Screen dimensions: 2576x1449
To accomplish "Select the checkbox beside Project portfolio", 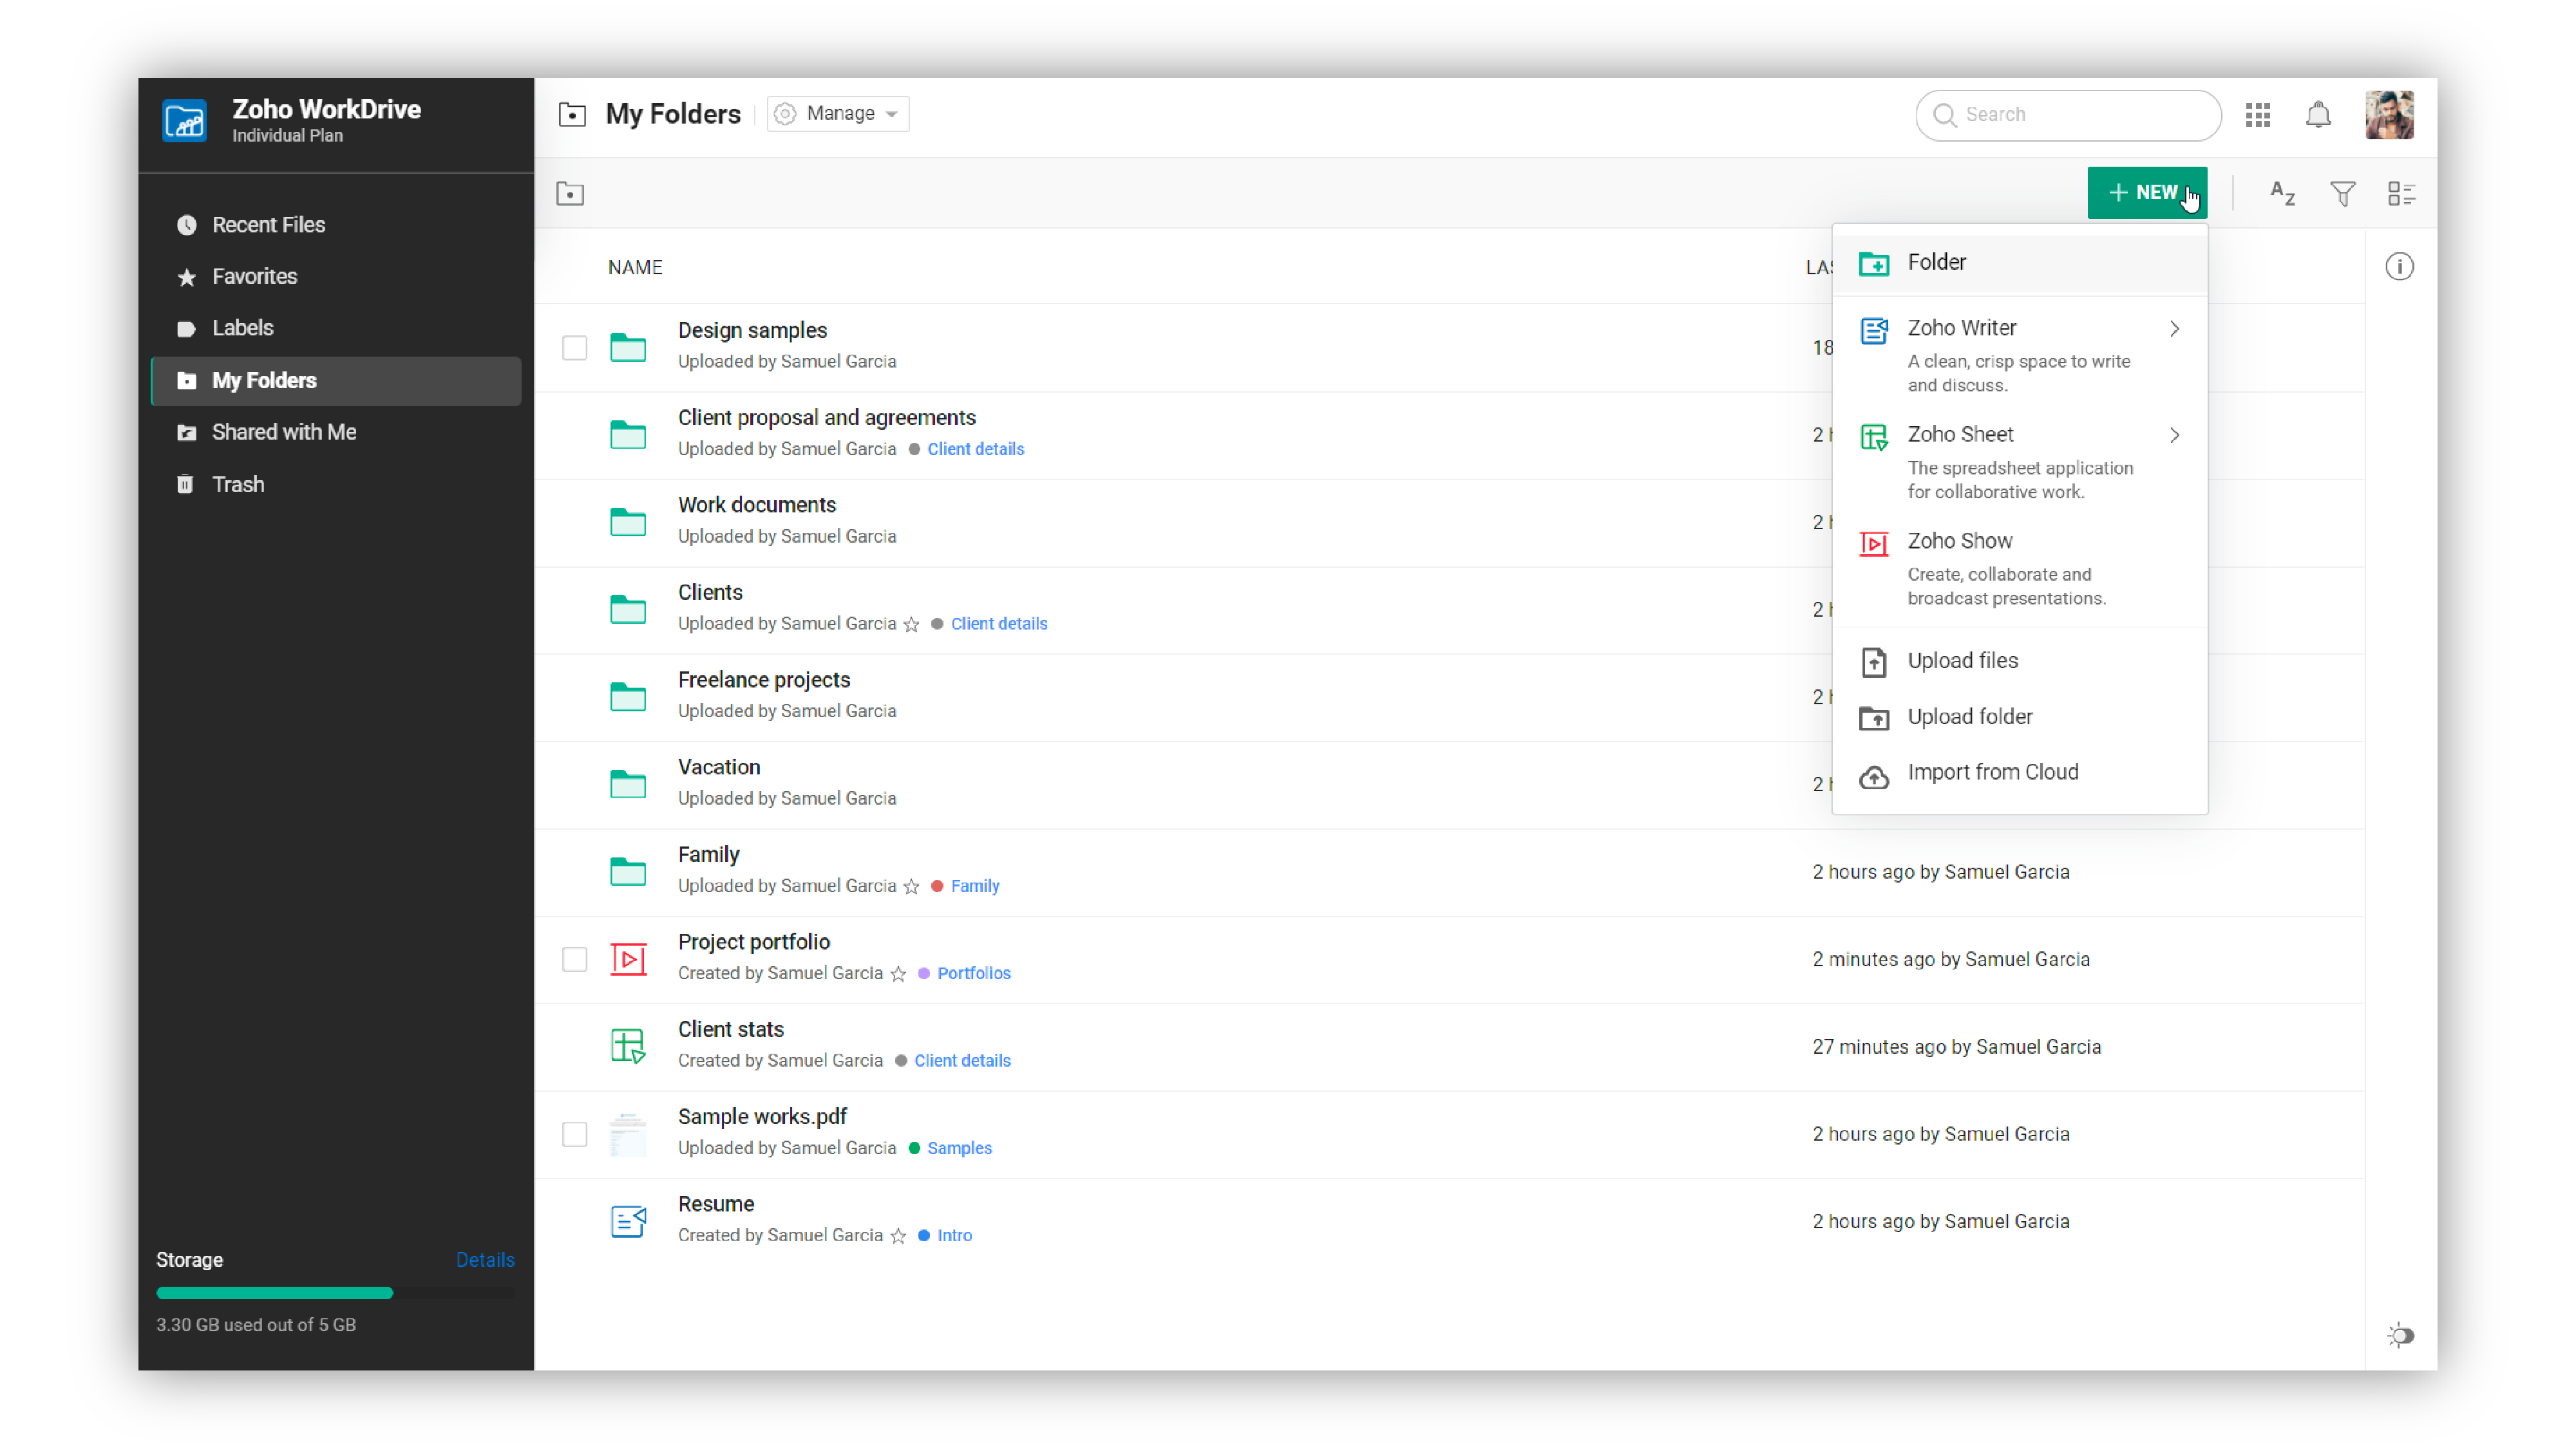I will point(575,958).
